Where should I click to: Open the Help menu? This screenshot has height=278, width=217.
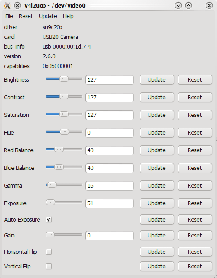pyautogui.click(x=68, y=16)
